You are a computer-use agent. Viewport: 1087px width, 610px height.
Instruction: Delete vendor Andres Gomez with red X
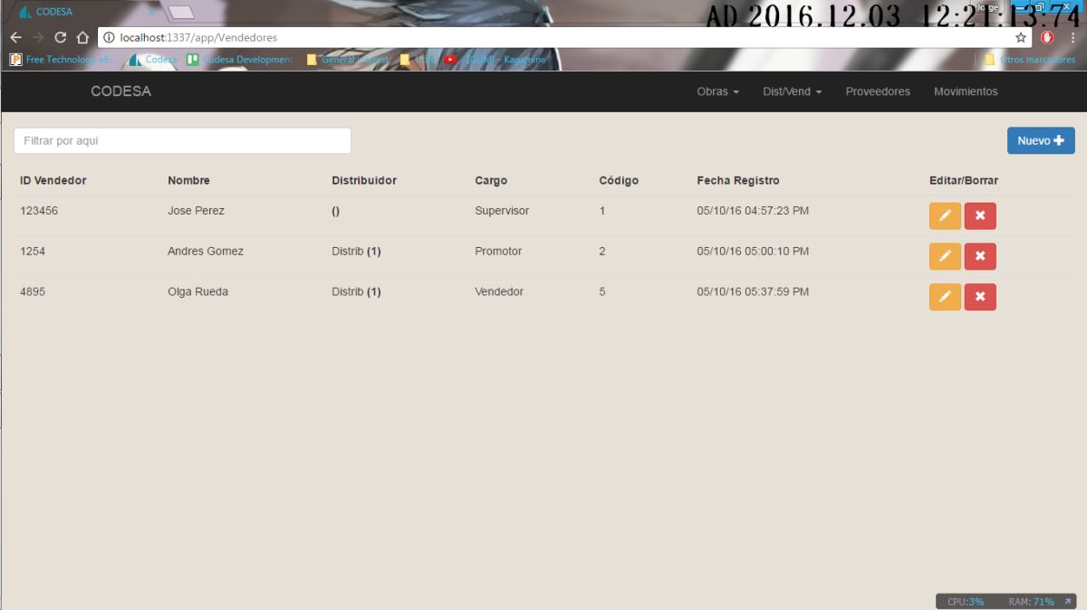point(980,256)
